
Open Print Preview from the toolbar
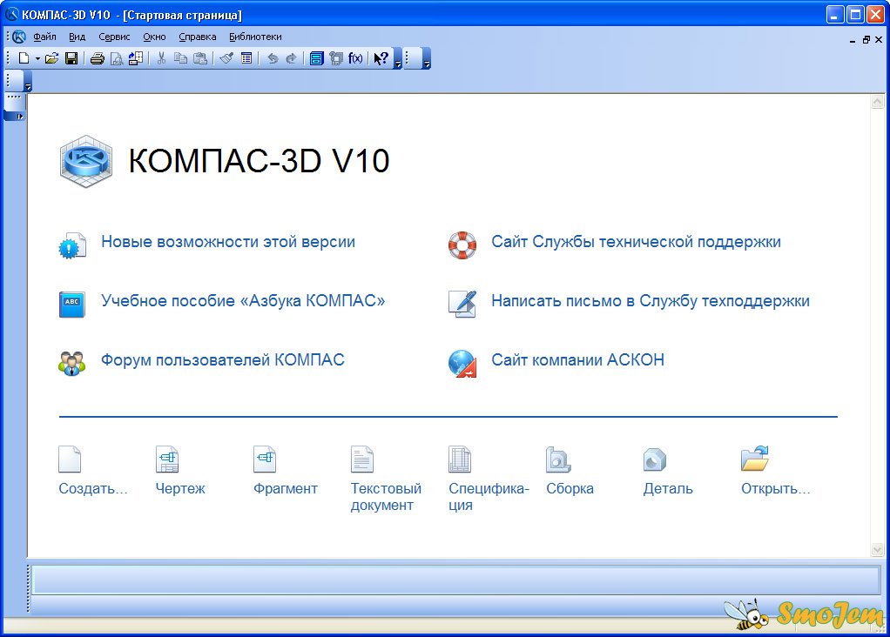click(117, 58)
